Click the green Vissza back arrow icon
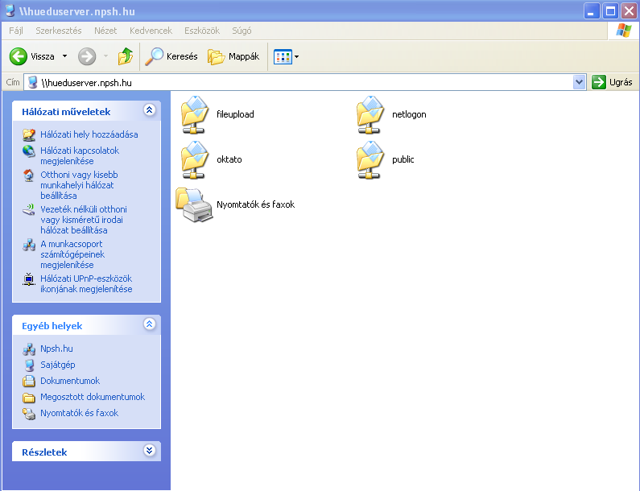The height and width of the screenshot is (491, 640). pyautogui.click(x=19, y=56)
